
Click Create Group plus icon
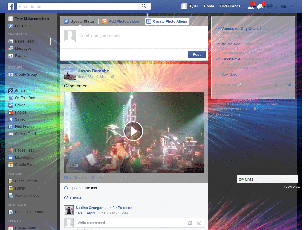11,75
